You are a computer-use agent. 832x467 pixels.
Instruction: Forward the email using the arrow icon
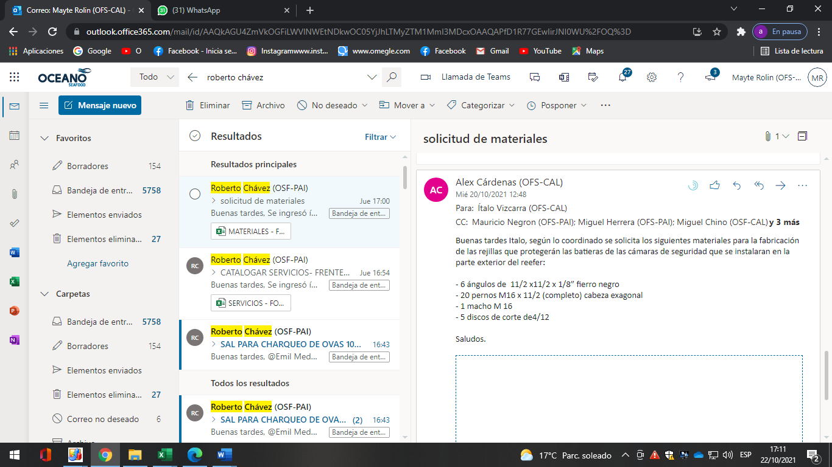(780, 185)
